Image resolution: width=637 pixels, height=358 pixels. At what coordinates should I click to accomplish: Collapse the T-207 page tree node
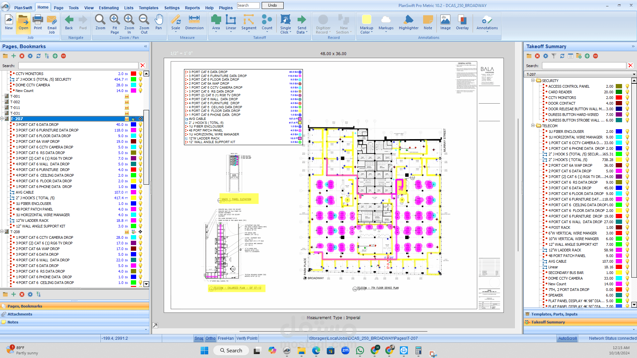tap(2, 119)
